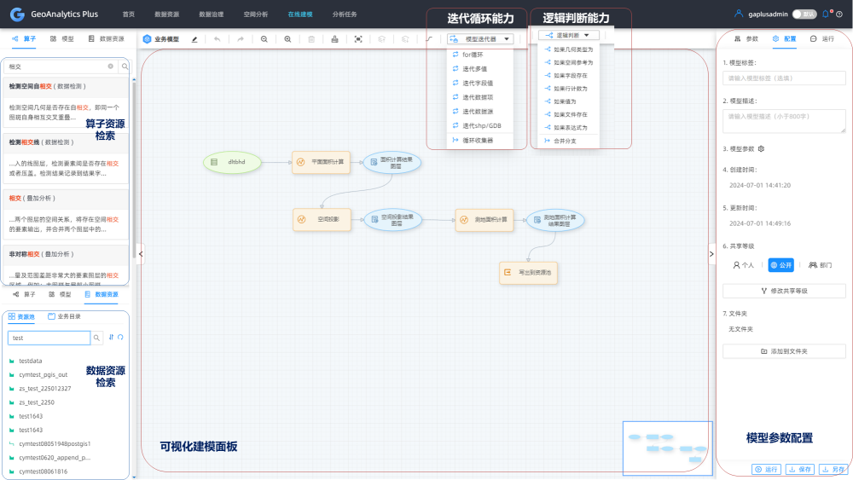The height and width of the screenshot is (480, 853).
Task: Open the notification bell
Action: (826, 14)
